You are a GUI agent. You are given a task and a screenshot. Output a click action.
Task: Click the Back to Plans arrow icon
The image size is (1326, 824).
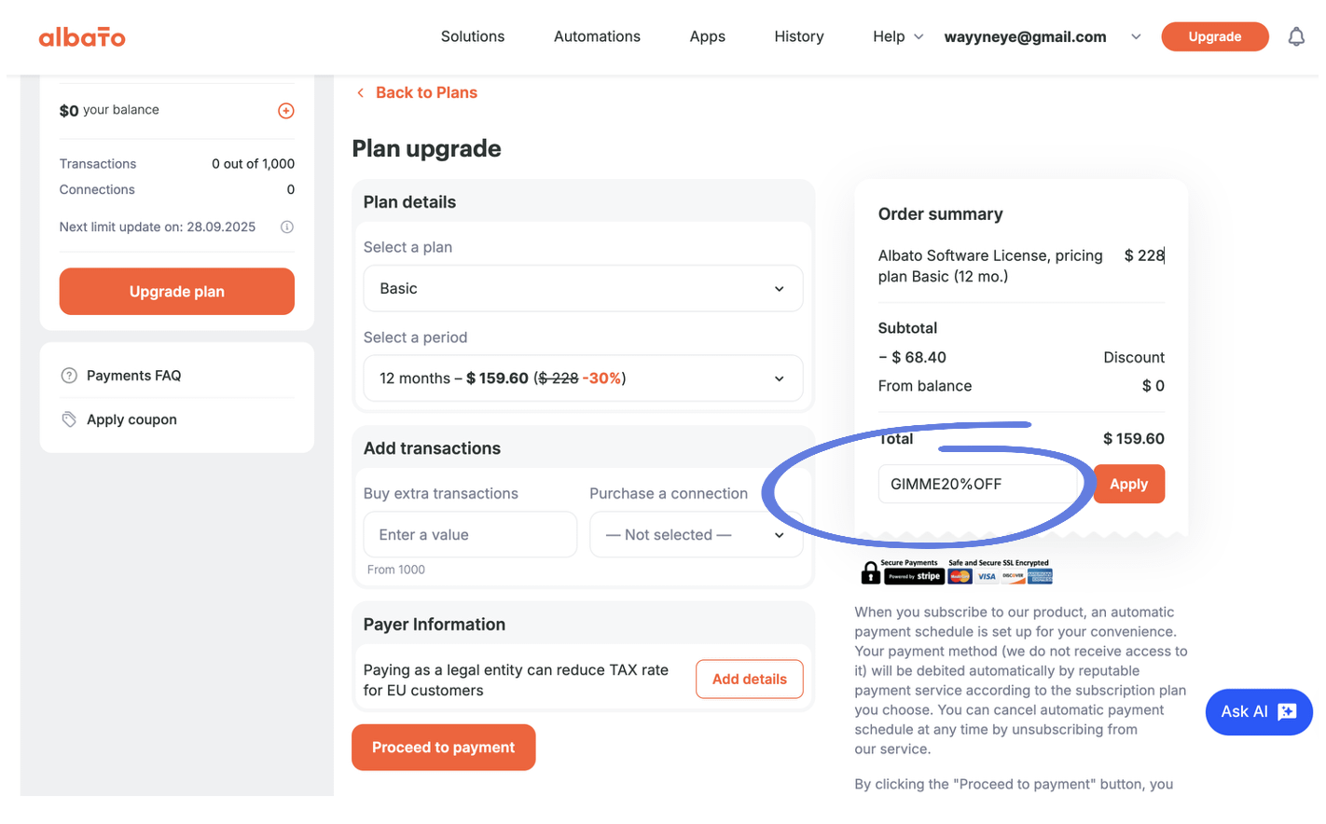361,92
